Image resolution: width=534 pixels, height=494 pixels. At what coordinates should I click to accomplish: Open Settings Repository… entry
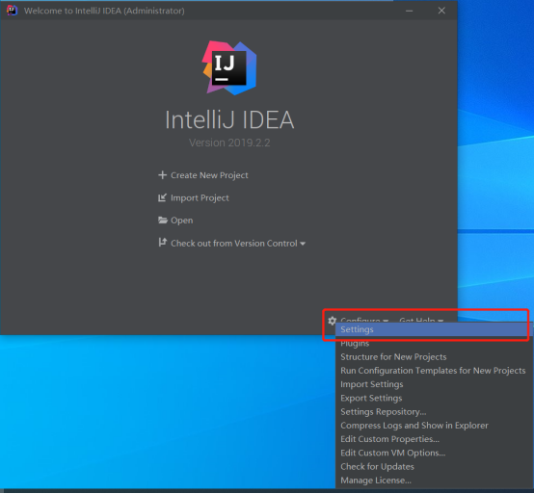point(434,412)
